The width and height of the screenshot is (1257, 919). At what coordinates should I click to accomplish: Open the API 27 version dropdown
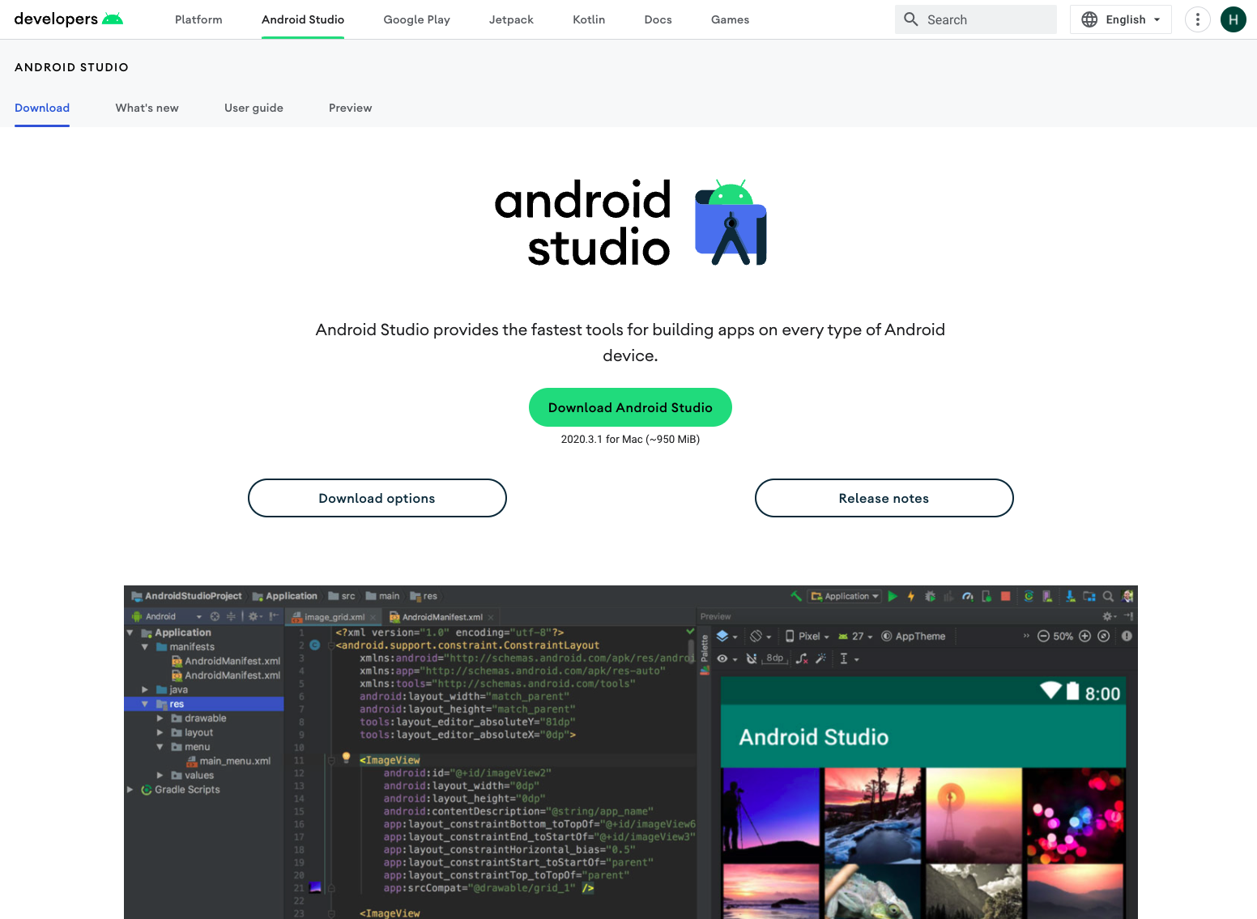855,636
